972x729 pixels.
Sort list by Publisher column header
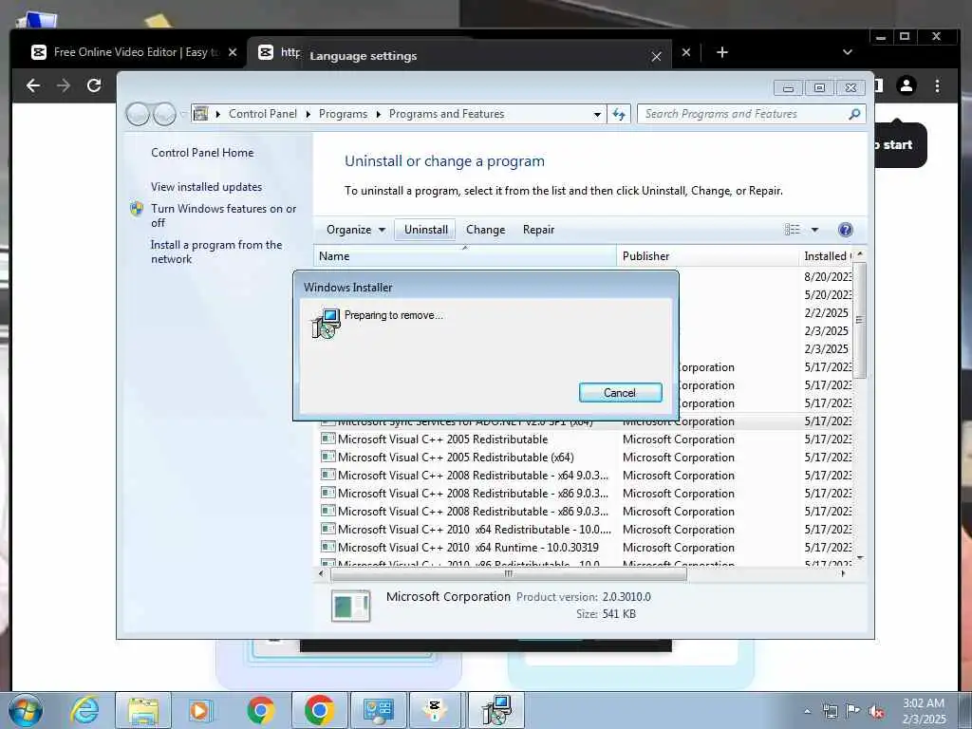click(x=707, y=256)
